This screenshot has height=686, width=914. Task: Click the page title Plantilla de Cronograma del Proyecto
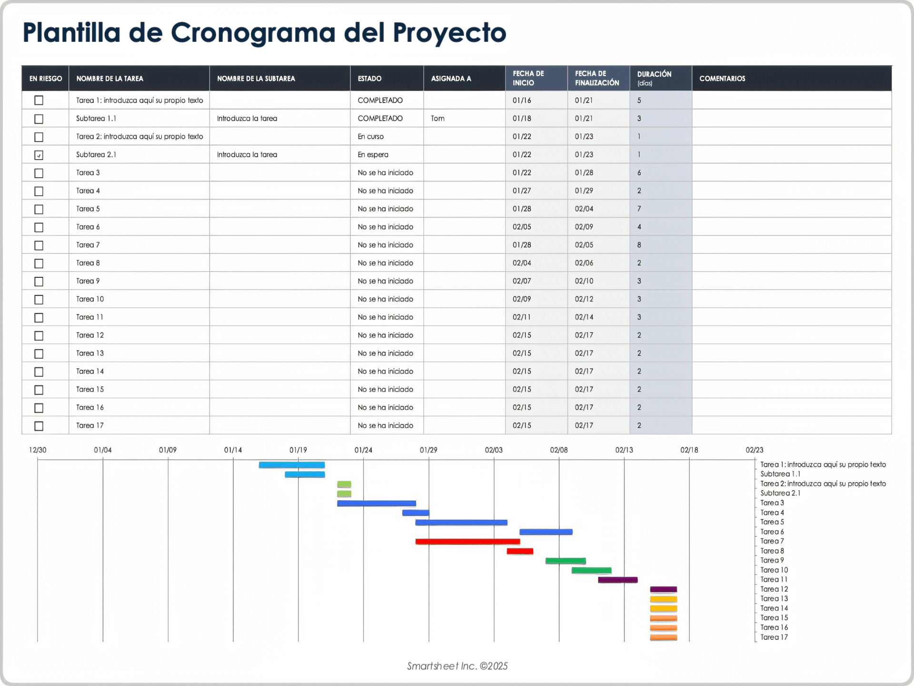[x=264, y=33]
